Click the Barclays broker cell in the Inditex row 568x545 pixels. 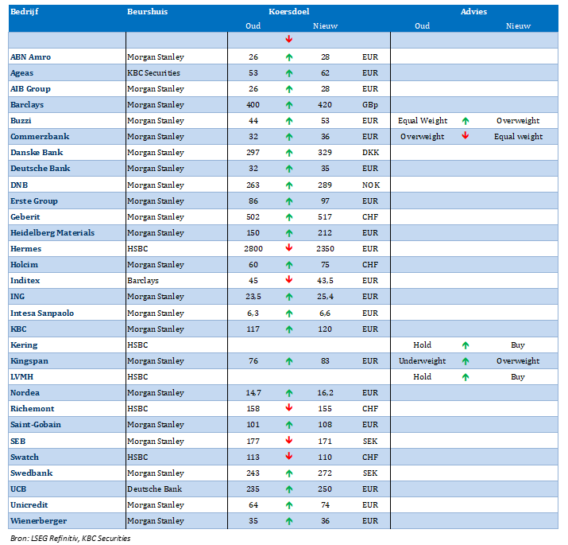click(x=143, y=281)
